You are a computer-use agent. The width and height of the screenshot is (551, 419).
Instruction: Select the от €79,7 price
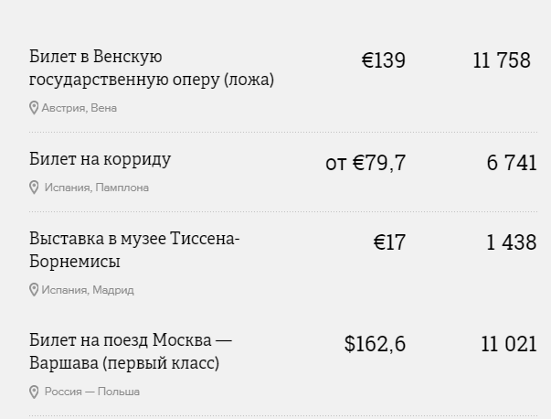(x=366, y=163)
